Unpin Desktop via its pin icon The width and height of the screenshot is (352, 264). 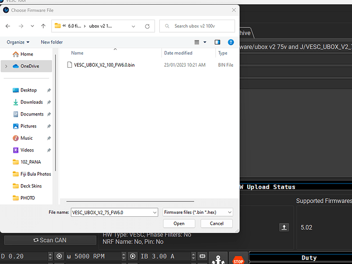(x=49, y=90)
